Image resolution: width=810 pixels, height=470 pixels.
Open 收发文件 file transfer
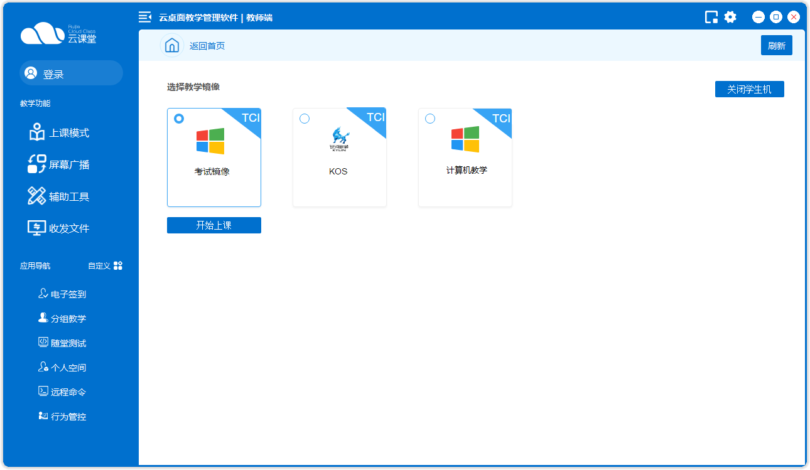coord(60,228)
